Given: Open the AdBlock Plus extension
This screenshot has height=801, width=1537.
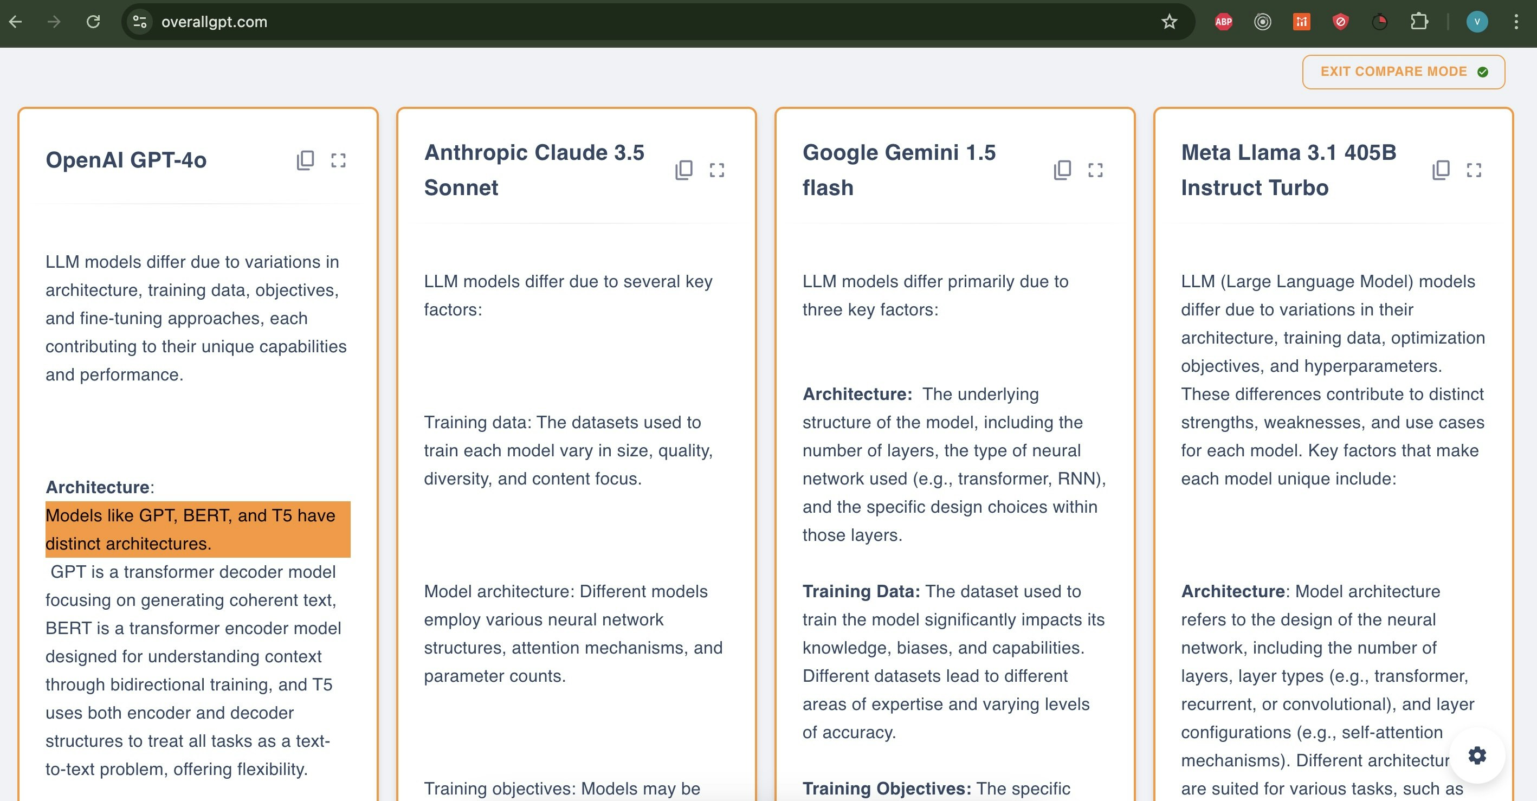Looking at the screenshot, I should [x=1223, y=22].
